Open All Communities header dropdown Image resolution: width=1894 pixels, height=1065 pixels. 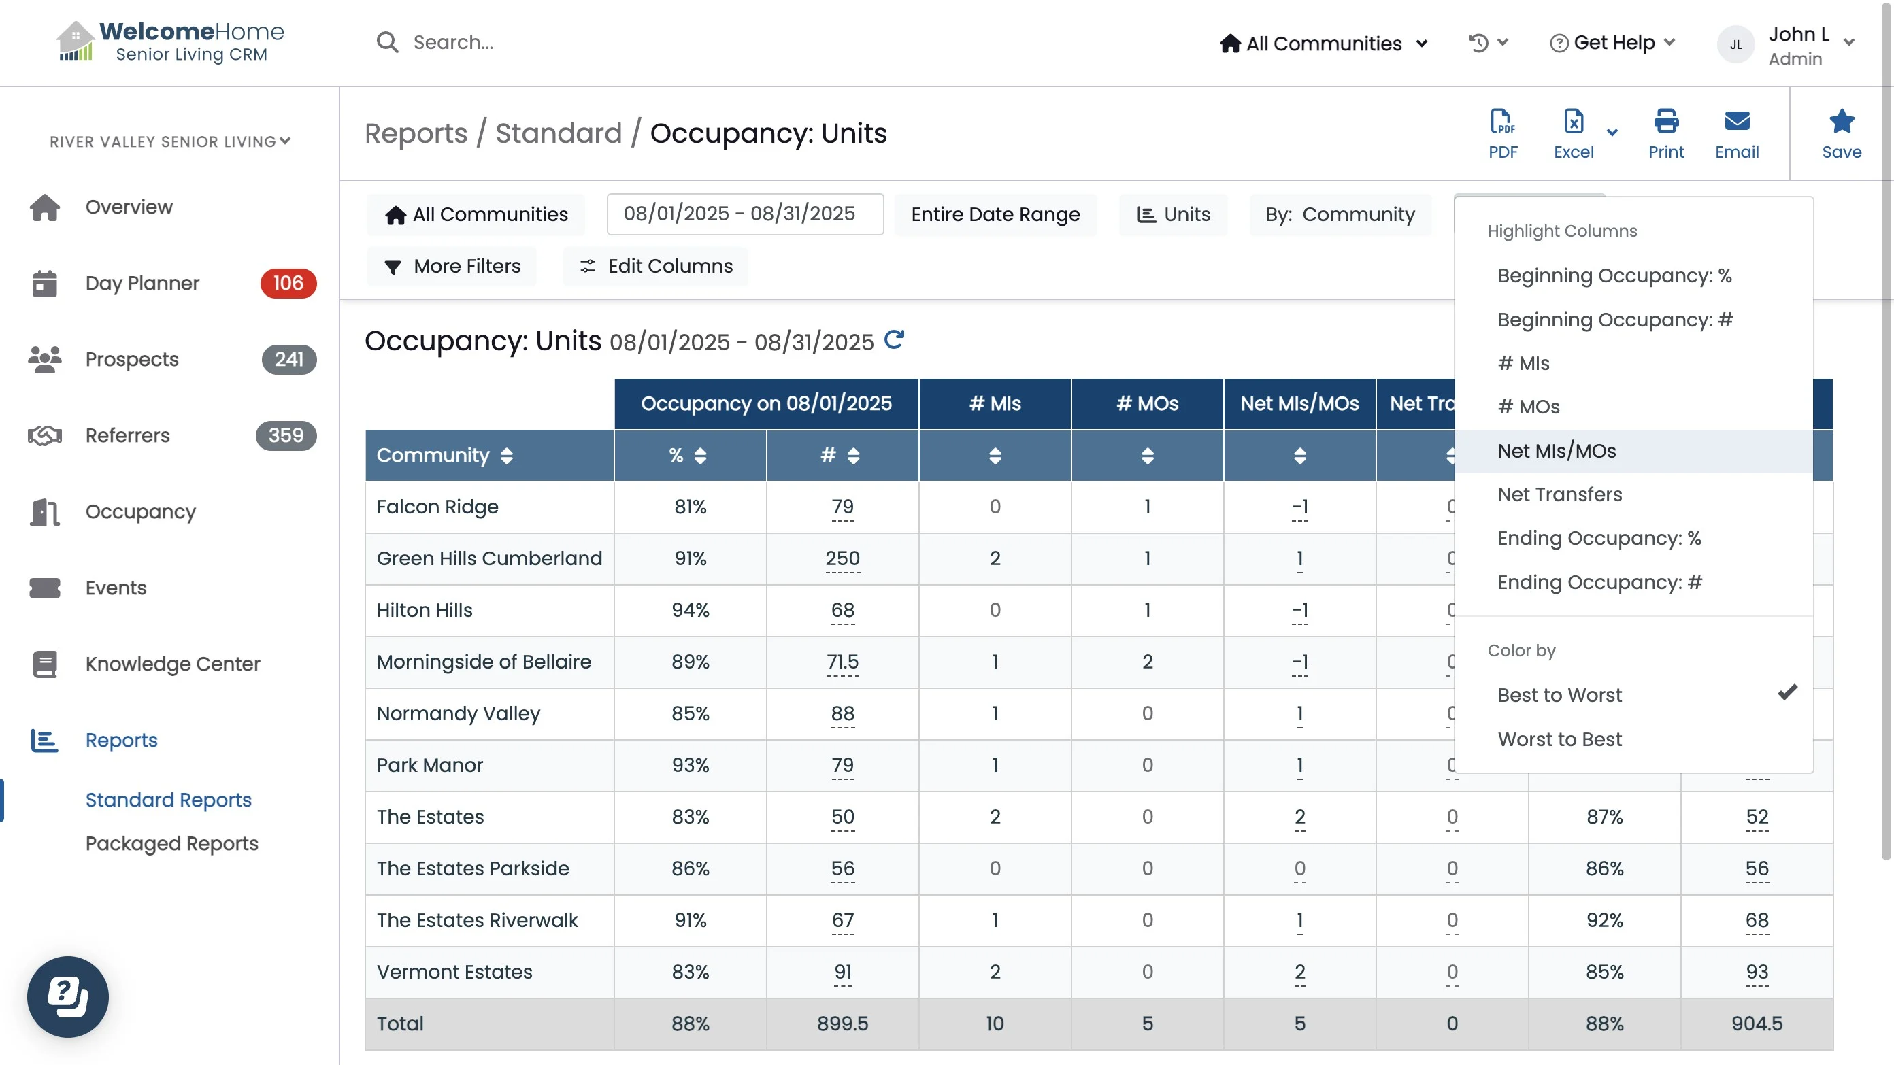pos(1323,43)
